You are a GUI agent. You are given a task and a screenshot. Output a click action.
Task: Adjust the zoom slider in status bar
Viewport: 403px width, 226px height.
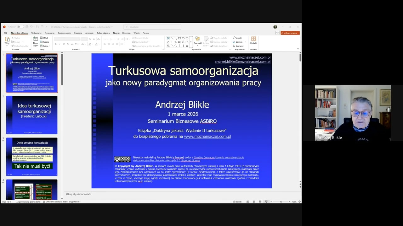pos(281,202)
